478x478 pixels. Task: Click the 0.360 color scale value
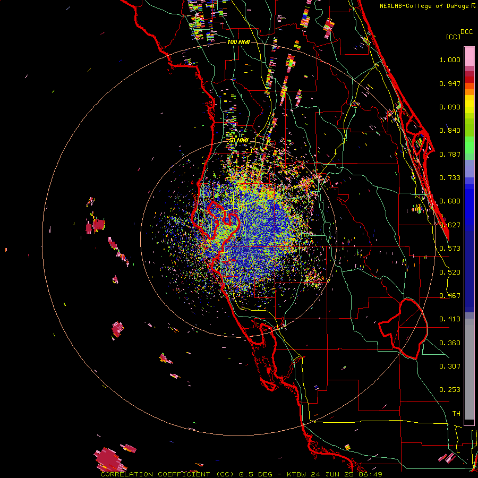point(450,343)
